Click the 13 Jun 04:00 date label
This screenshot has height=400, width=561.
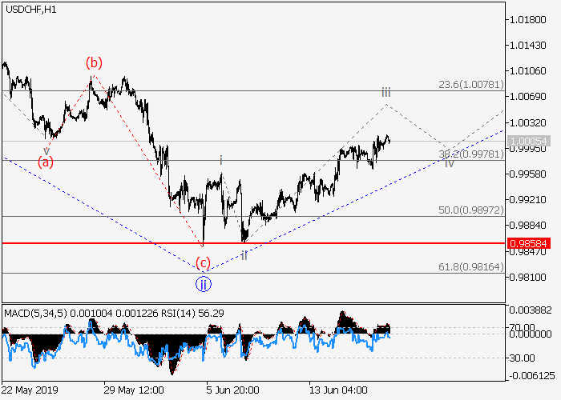(x=340, y=390)
